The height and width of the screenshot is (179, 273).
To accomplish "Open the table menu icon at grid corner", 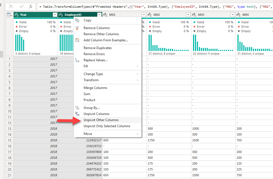I will click(x=9, y=15).
